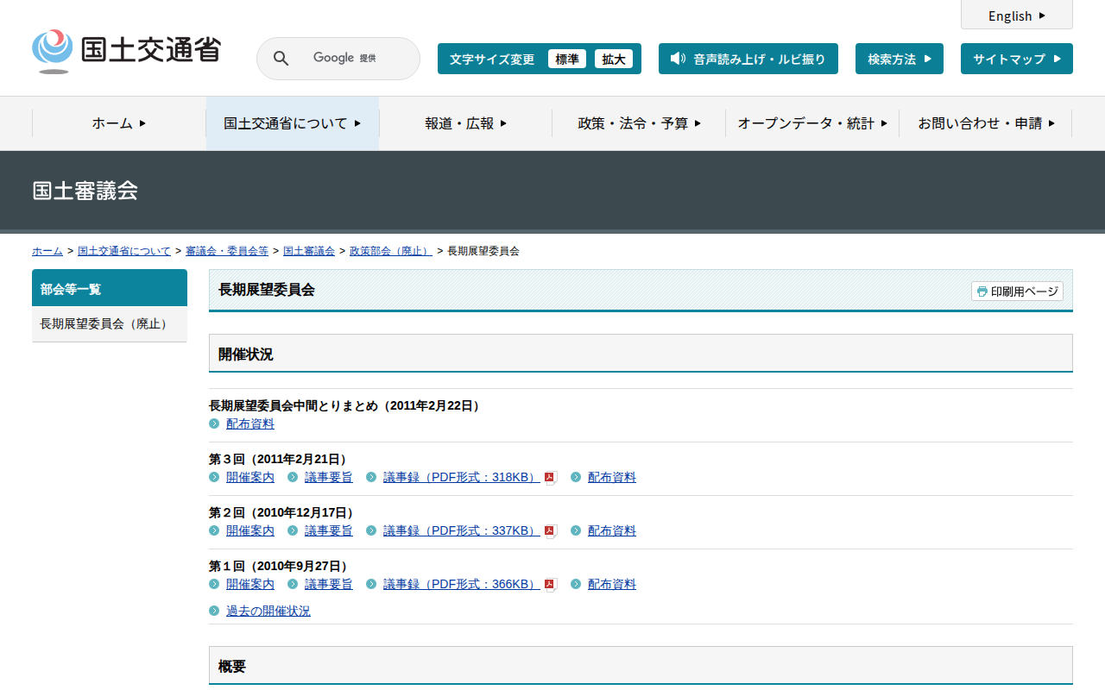Click PDF icon beside 337KB 議事録
Image resolution: width=1105 pixels, height=690 pixels.
pos(550,531)
